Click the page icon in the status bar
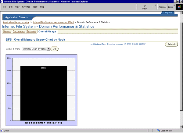 click(x=2, y=131)
